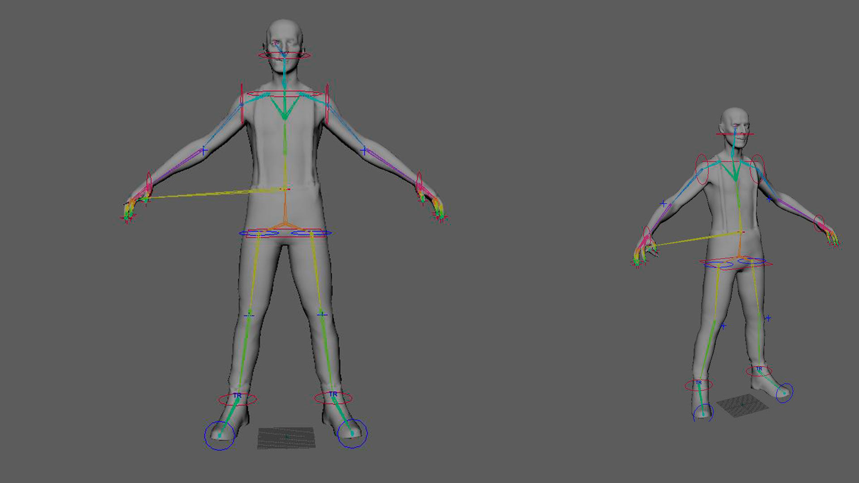Click screen-left blue toe circle, angled-view character
The image size is (859, 483).
703,412
